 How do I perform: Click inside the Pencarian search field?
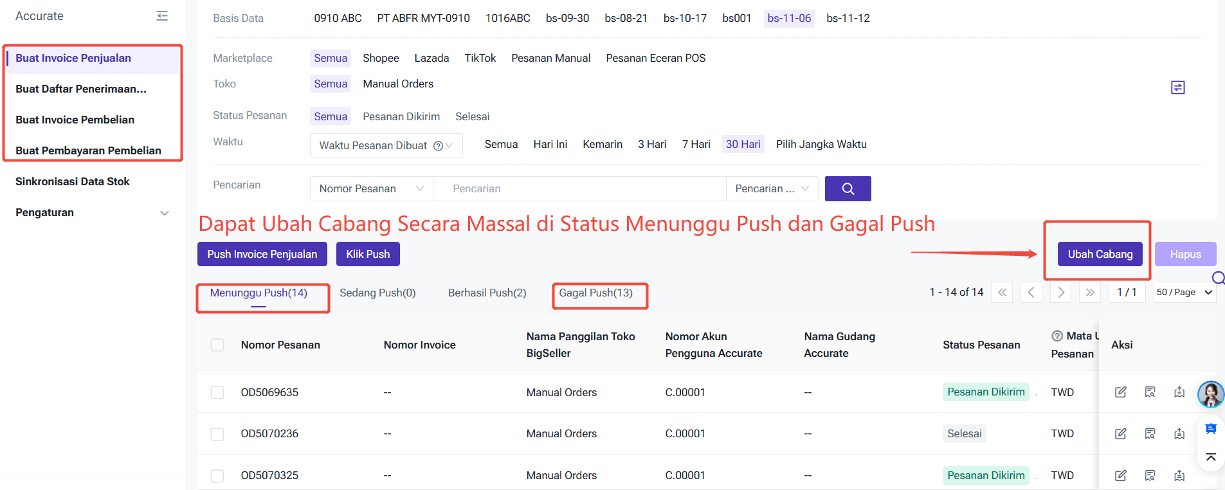pyautogui.click(x=579, y=189)
